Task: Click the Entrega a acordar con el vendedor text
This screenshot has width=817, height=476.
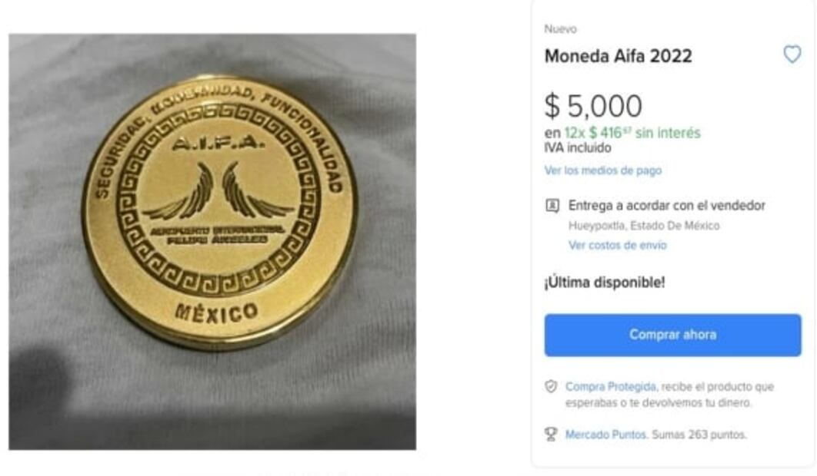Action: coord(667,206)
